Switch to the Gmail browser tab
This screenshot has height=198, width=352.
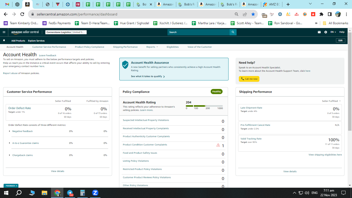click(7, 4)
